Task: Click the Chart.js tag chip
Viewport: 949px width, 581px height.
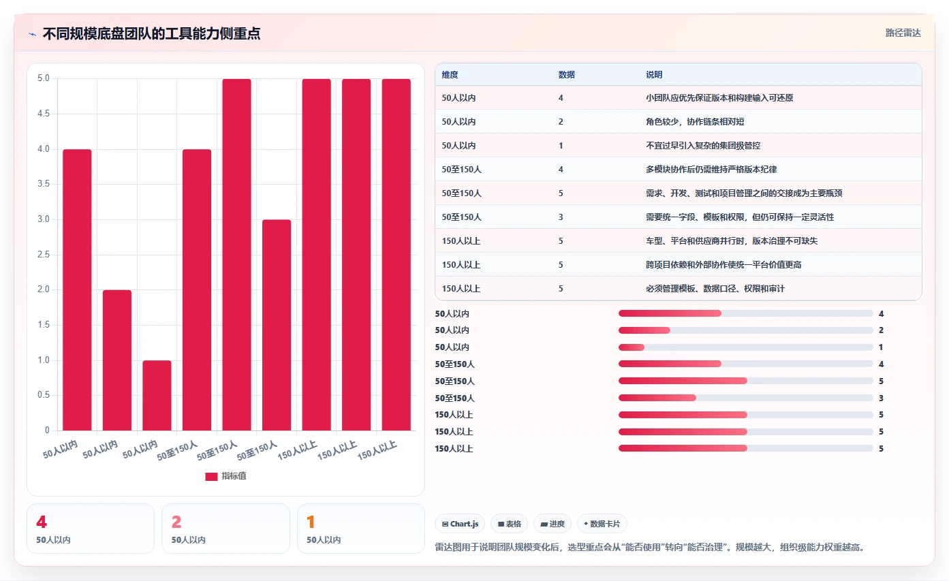Action: (x=460, y=524)
